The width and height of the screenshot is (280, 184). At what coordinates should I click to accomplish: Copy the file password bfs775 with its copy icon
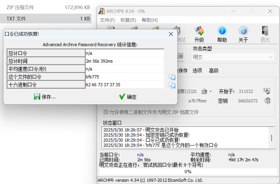(x=172, y=77)
